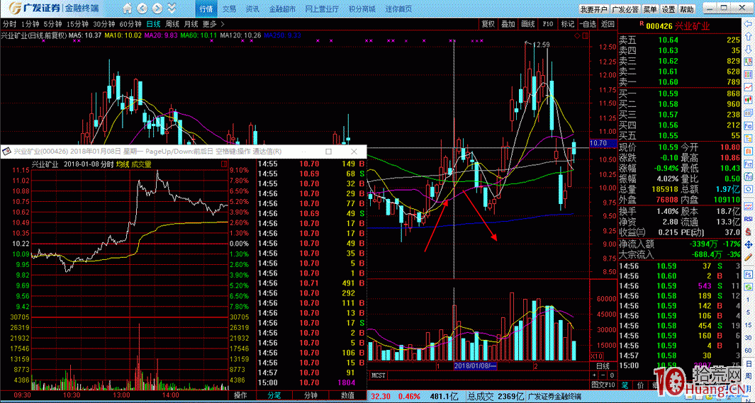Switch chart period to 5分钟

(52, 24)
